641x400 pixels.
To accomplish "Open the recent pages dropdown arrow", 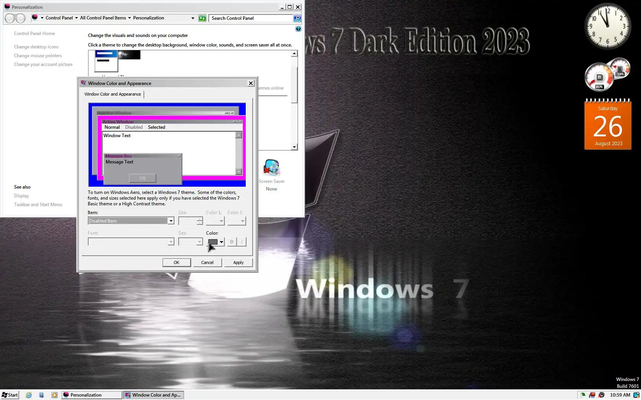I will tap(42, 18).
